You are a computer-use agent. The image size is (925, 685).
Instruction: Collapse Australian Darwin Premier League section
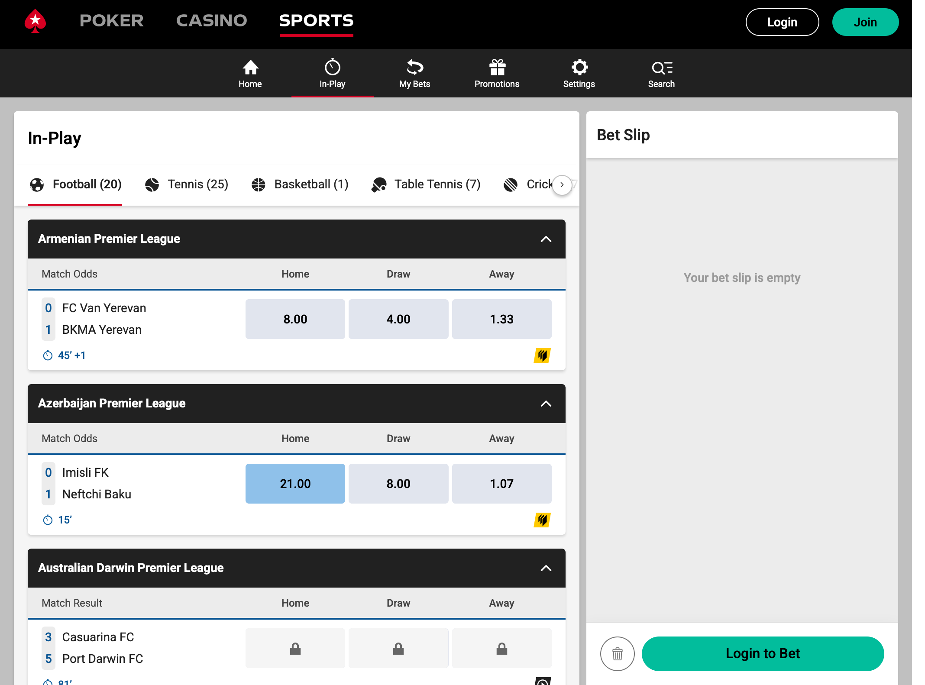[x=546, y=568]
